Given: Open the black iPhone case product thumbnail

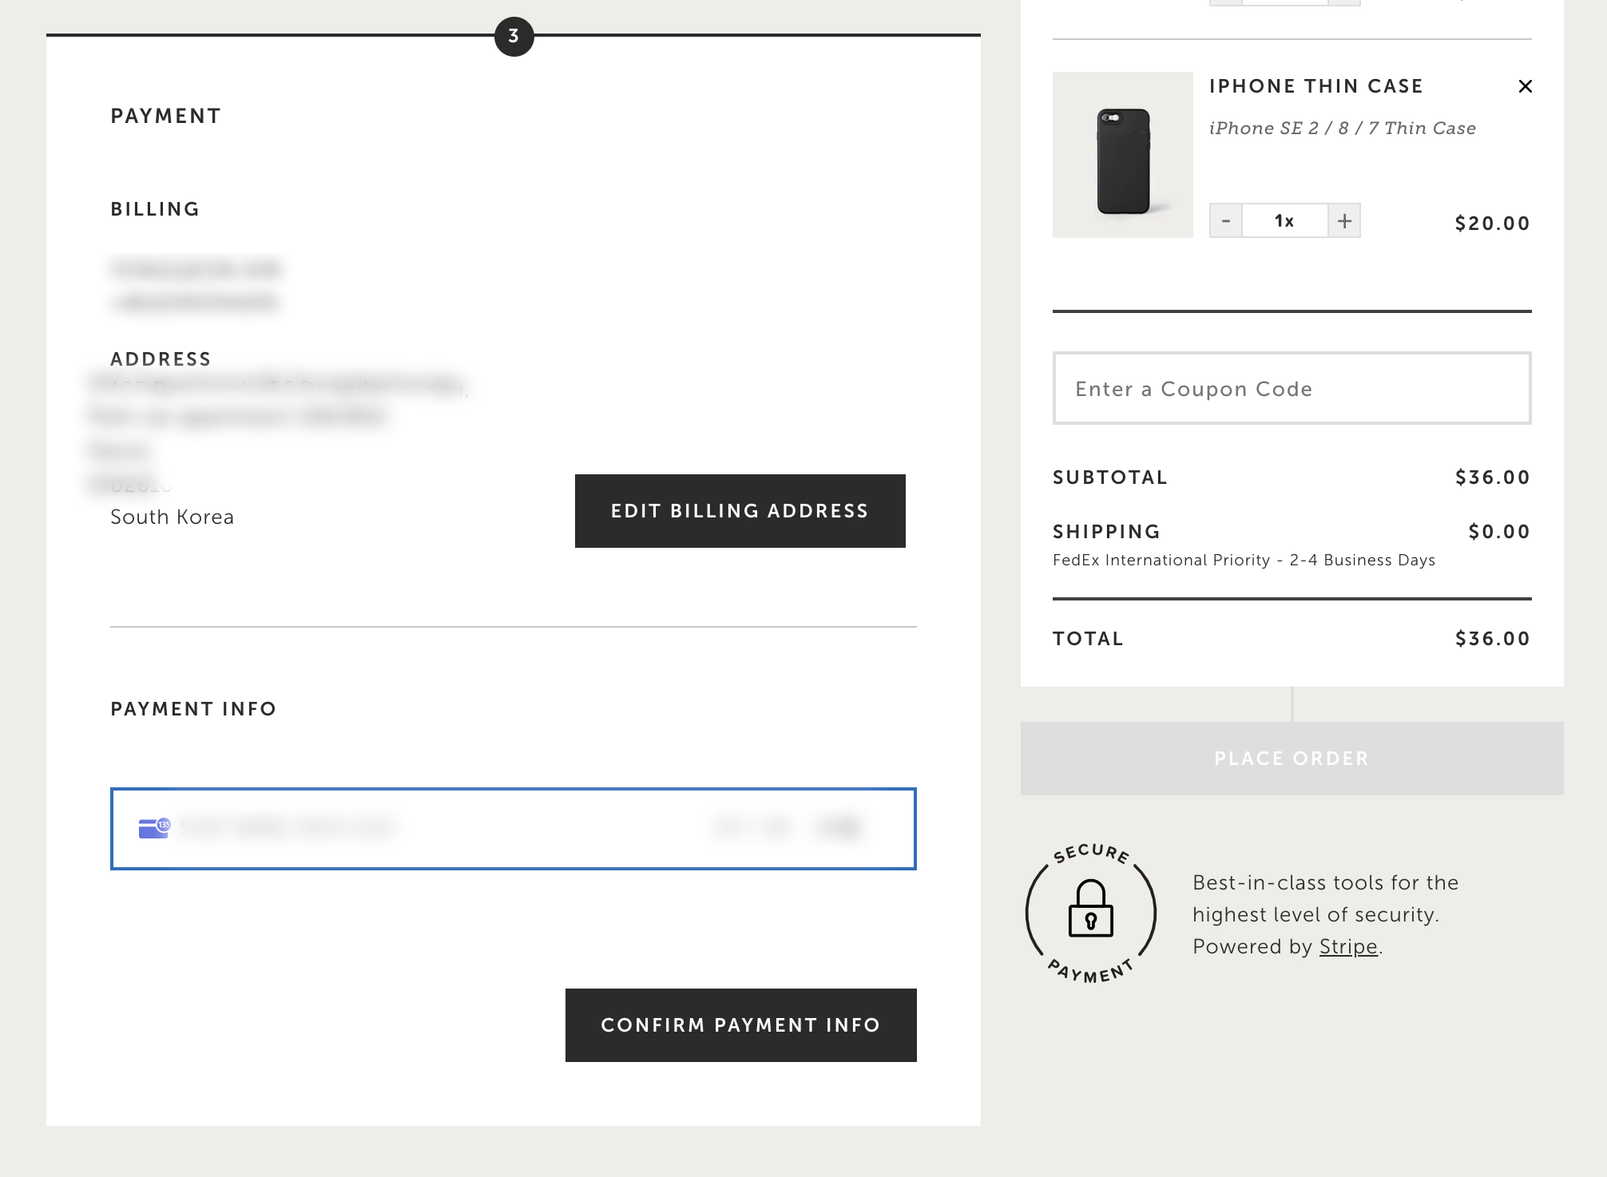Looking at the screenshot, I should tap(1122, 155).
